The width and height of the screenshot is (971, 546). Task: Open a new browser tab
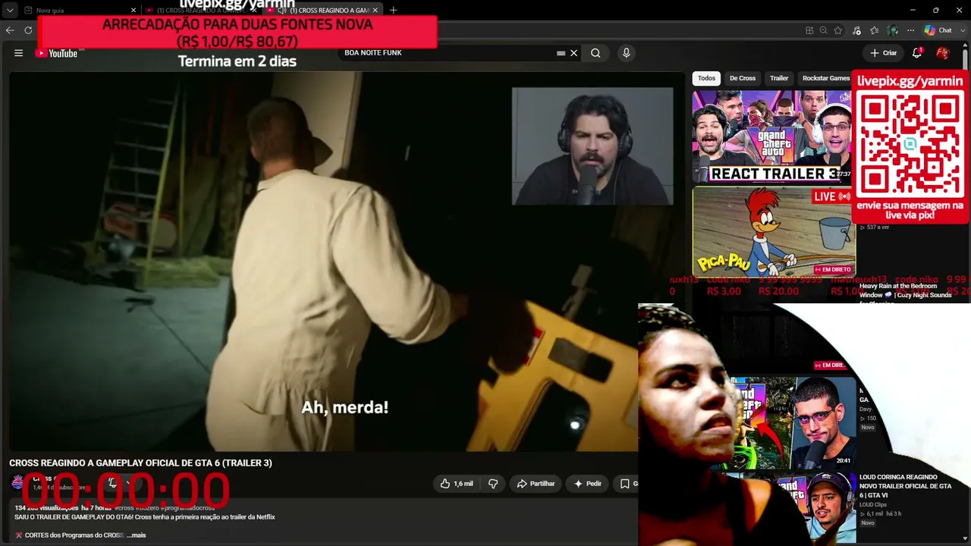click(393, 11)
